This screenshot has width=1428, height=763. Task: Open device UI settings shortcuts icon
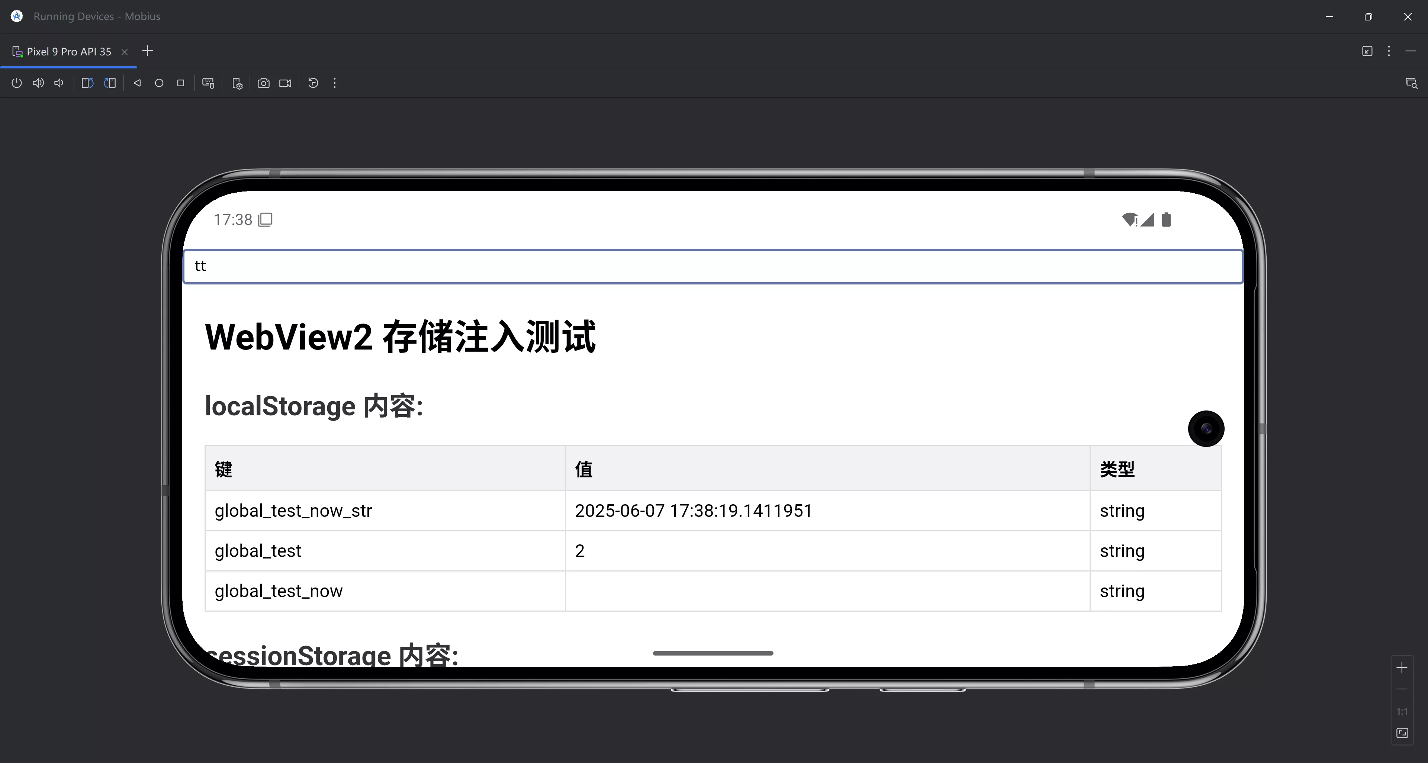pyautogui.click(x=237, y=83)
